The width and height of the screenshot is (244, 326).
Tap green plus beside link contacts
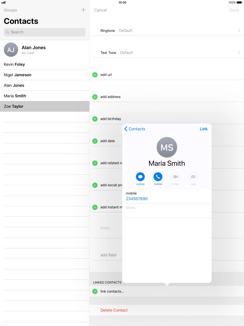pos(95,291)
